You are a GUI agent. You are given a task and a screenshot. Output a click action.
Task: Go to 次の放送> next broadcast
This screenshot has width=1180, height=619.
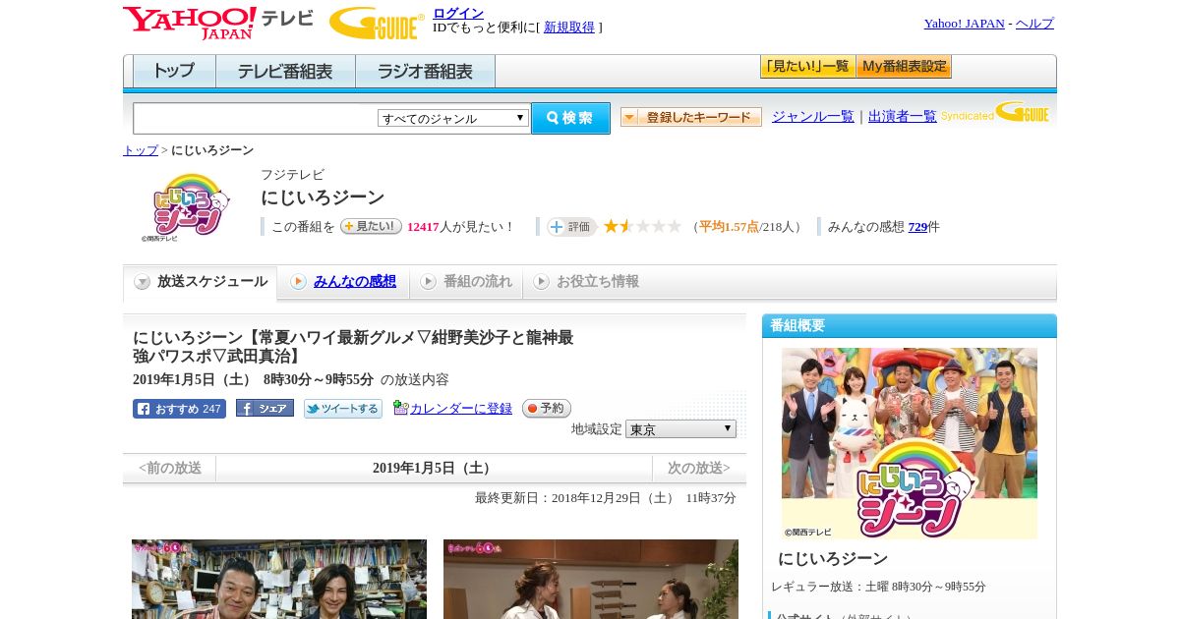(x=699, y=468)
